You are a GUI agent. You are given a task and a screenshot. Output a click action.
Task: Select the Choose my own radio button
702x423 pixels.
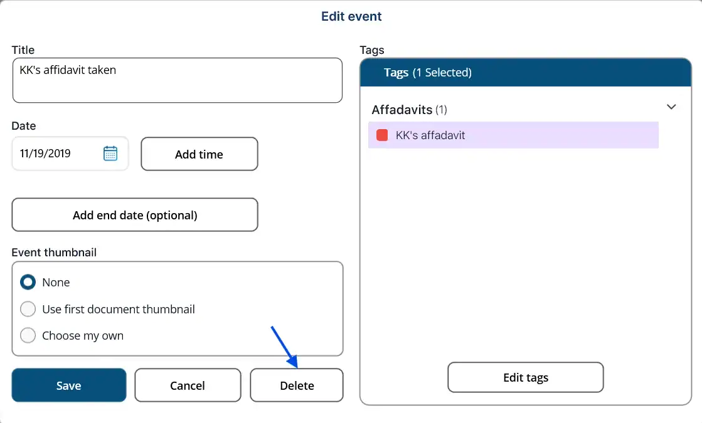click(x=28, y=336)
